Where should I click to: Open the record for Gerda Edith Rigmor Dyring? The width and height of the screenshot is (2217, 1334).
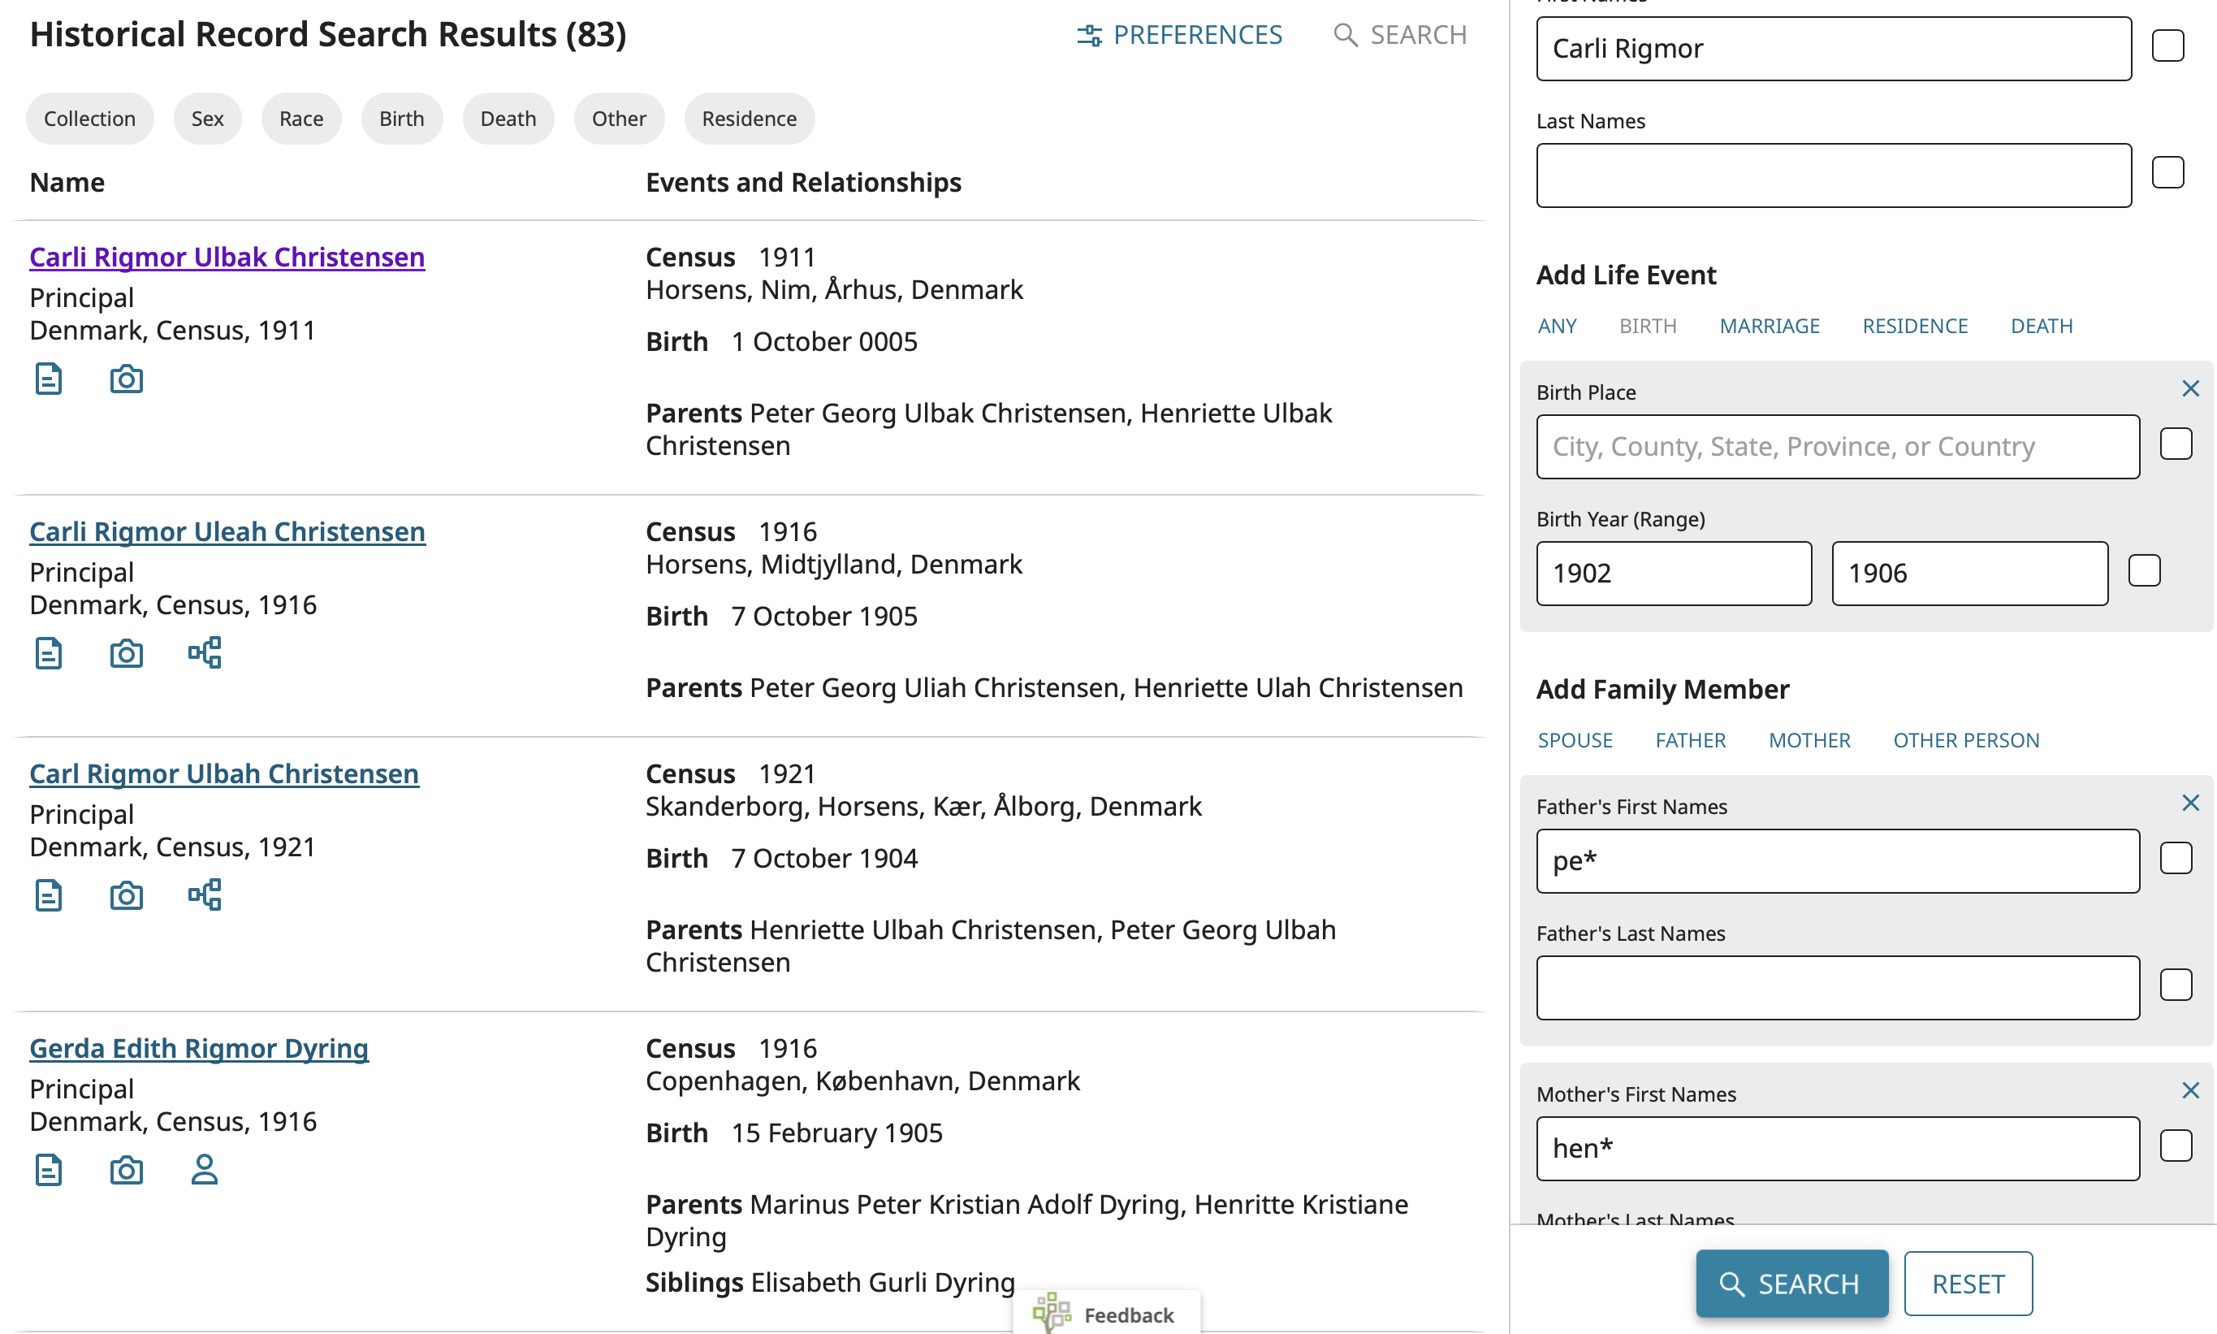tap(197, 1047)
